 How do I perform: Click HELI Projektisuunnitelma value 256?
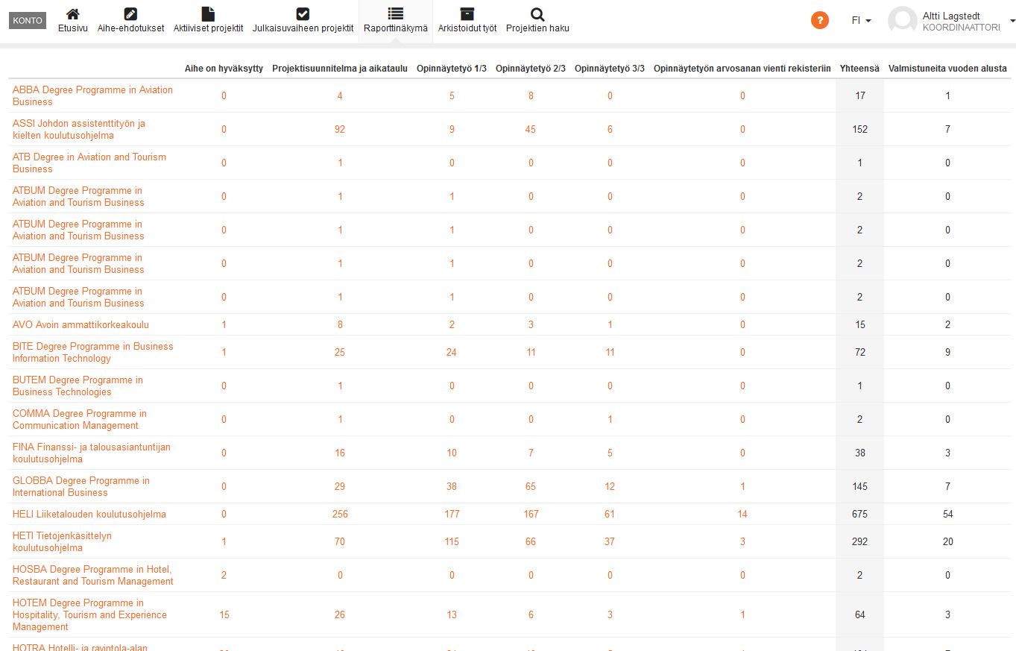pyautogui.click(x=340, y=514)
